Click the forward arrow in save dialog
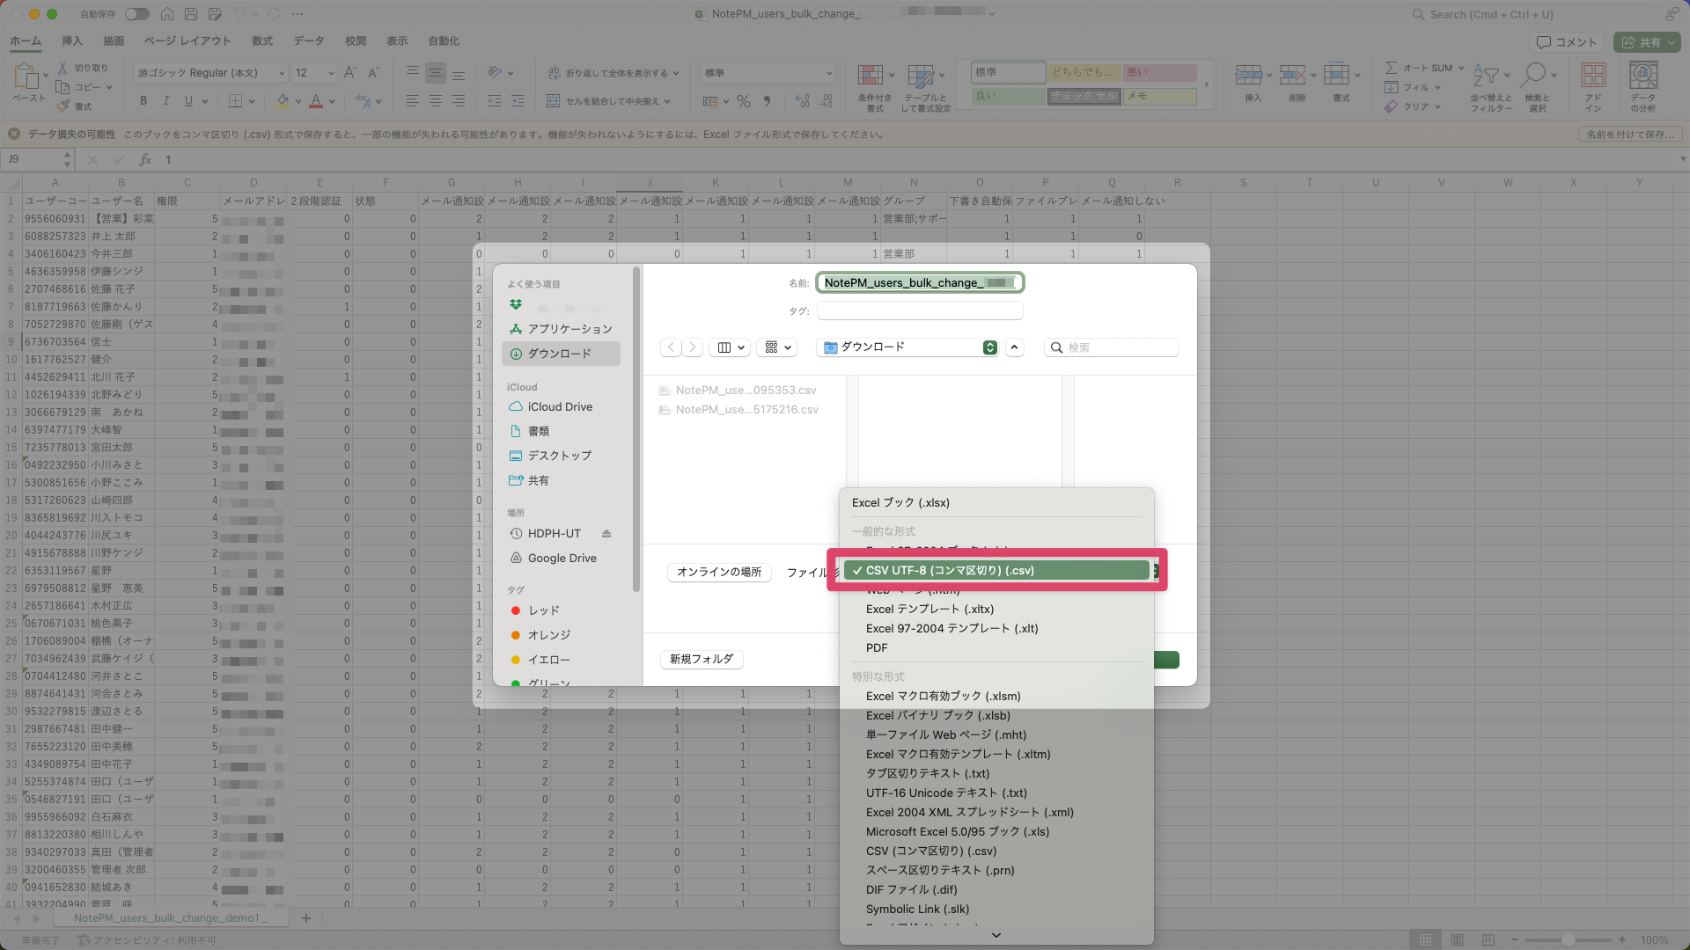 click(693, 347)
